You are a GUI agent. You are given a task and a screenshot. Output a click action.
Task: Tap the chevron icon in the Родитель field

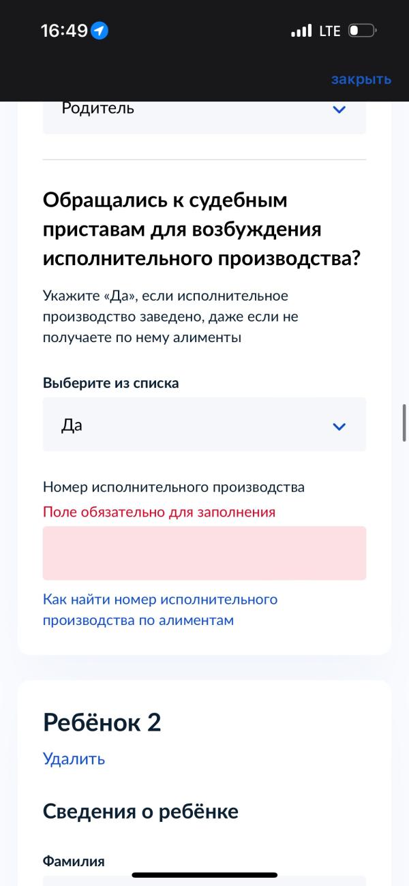point(339,109)
